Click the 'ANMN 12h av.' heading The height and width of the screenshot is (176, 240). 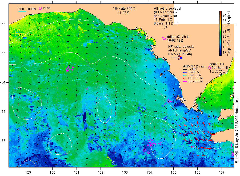coord(194,66)
